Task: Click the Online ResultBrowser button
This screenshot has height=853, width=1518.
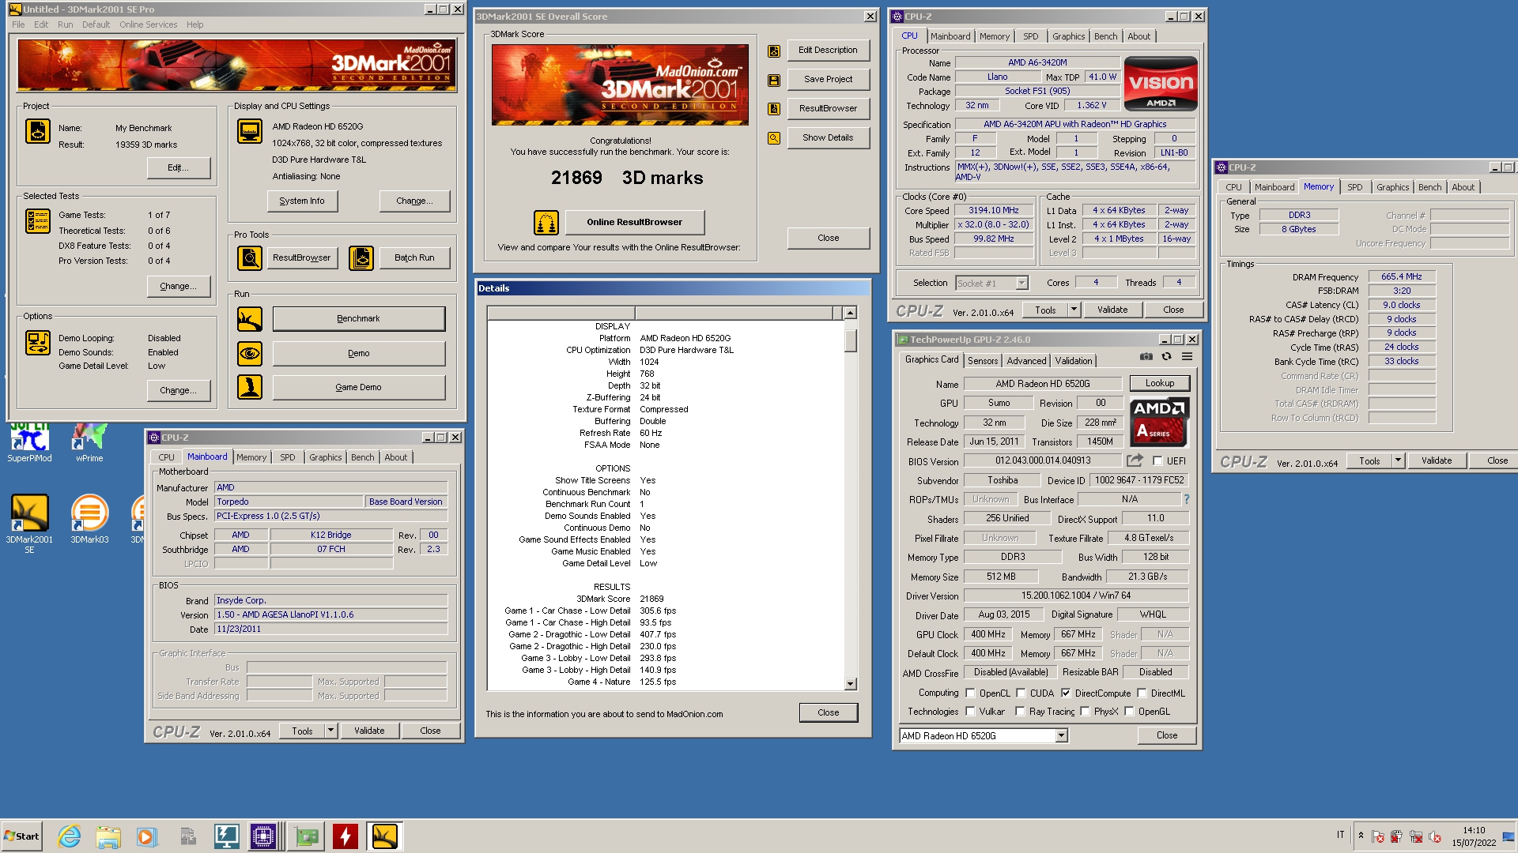Action: pos(634,223)
